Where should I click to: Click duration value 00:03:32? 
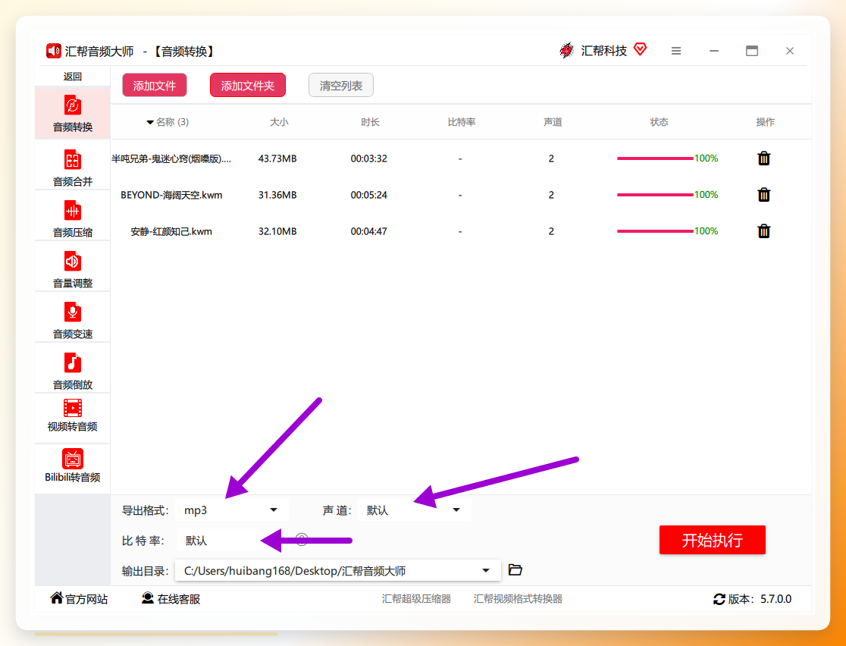coord(369,158)
